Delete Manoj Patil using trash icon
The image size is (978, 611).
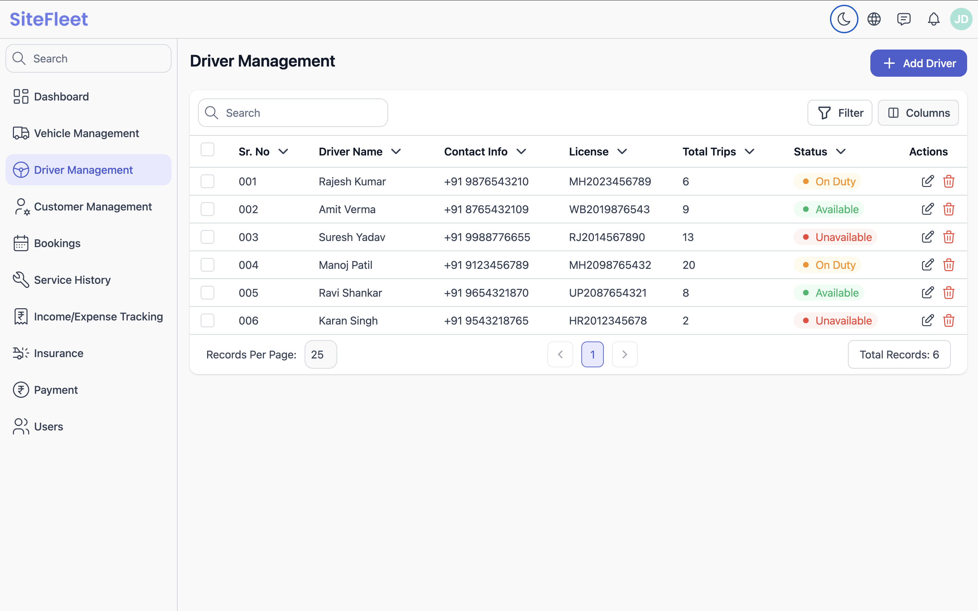pyautogui.click(x=948, y=265)
